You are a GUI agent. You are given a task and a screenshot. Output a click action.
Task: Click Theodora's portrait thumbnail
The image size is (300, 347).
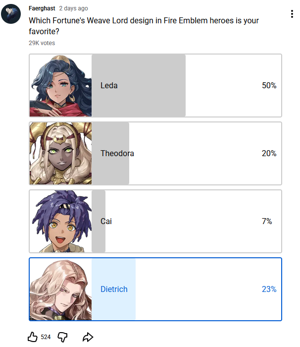tap(60, 153)
